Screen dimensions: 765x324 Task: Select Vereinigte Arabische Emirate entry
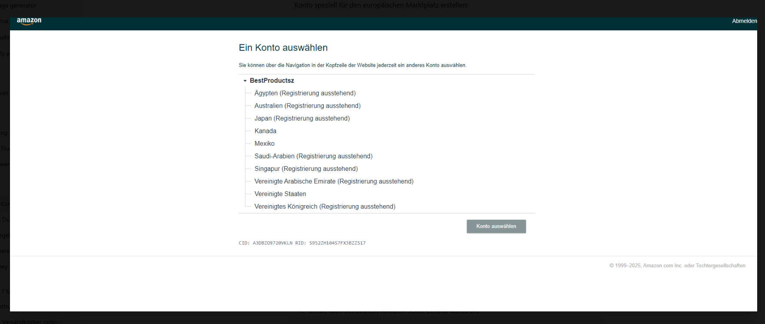334,181
